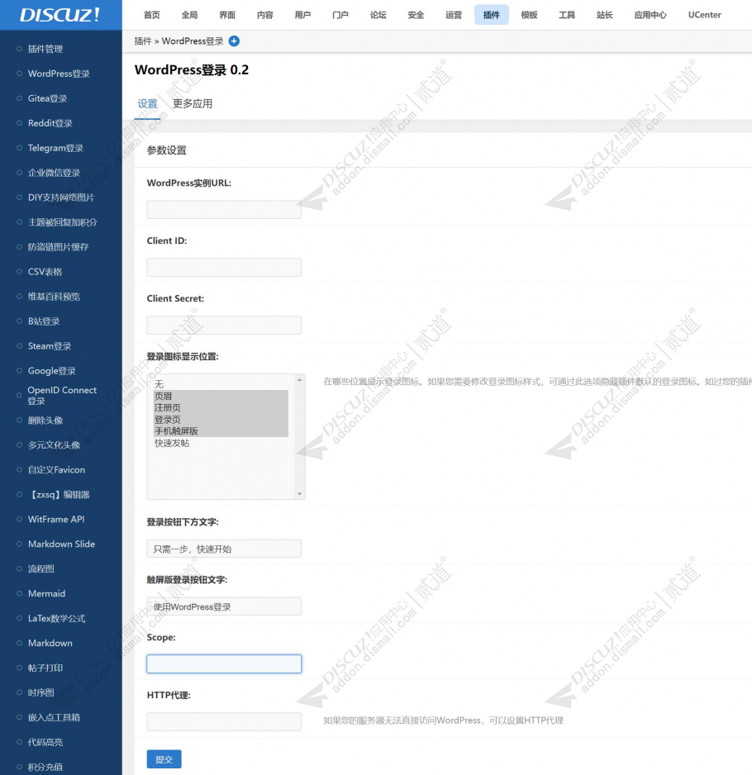Open 模板 menu
The width and height of the screenshot is (752, 775).
coord(529,15)
